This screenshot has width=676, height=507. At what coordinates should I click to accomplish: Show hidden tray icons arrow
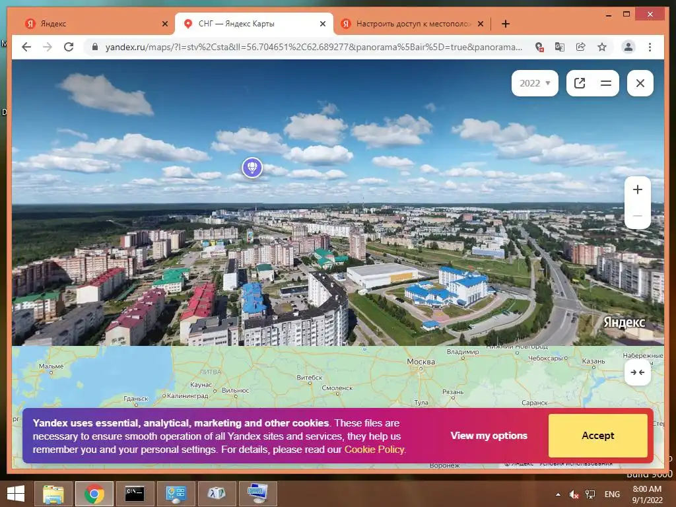[x=558, y=494]
